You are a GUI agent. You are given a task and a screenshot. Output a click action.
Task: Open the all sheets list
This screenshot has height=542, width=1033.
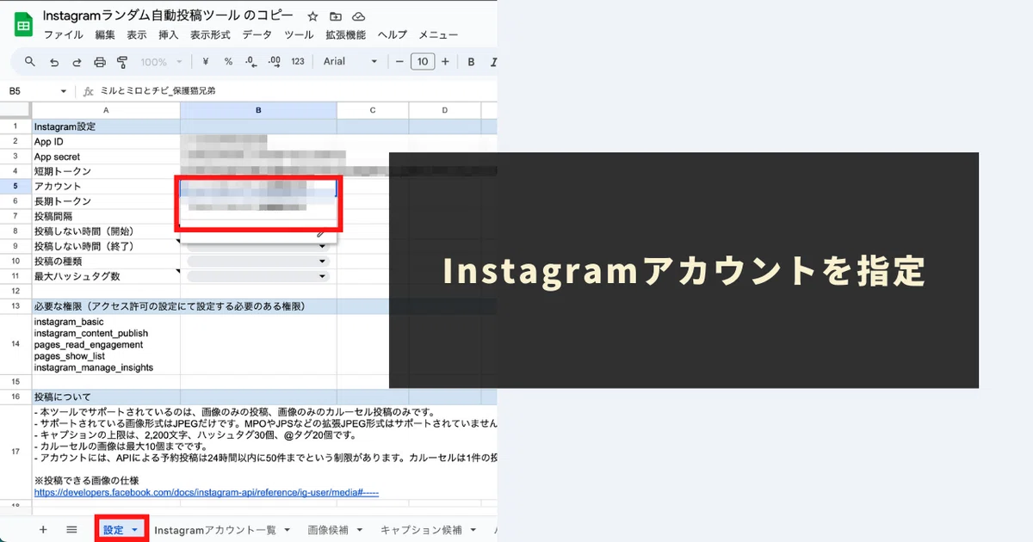pos(71,529)
